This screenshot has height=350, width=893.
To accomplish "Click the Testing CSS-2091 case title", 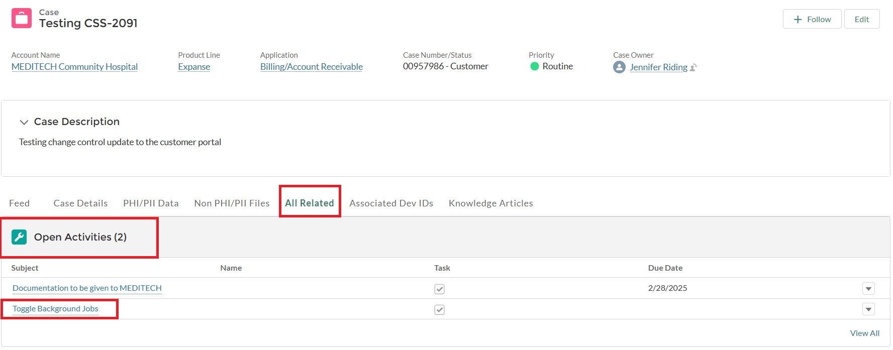I will pos(88,23).
